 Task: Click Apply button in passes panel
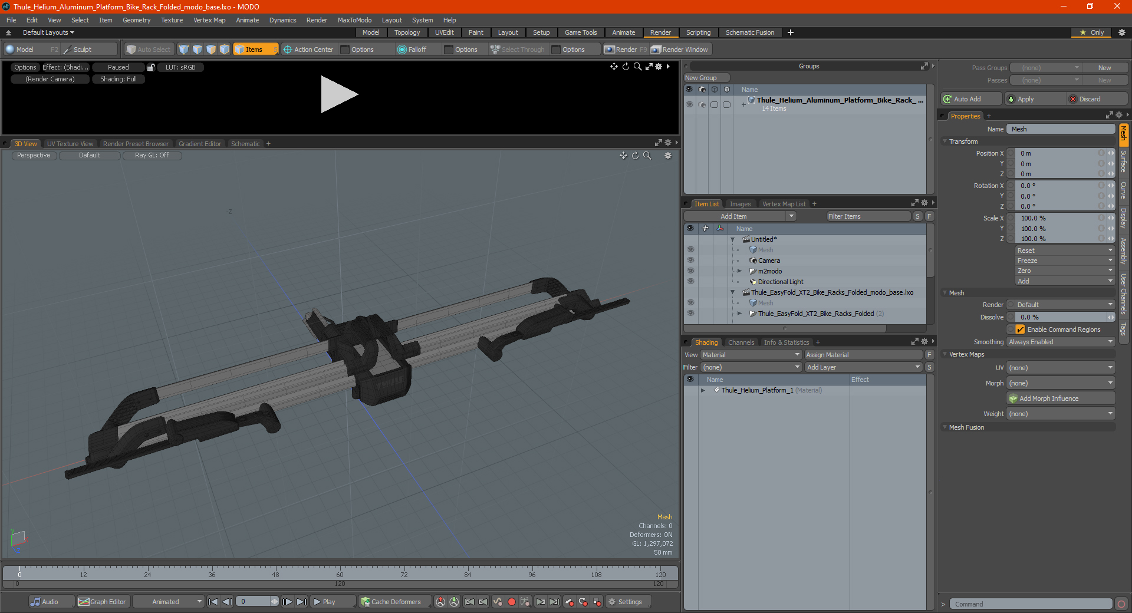pyautogui.click(x=1035, y=99)
